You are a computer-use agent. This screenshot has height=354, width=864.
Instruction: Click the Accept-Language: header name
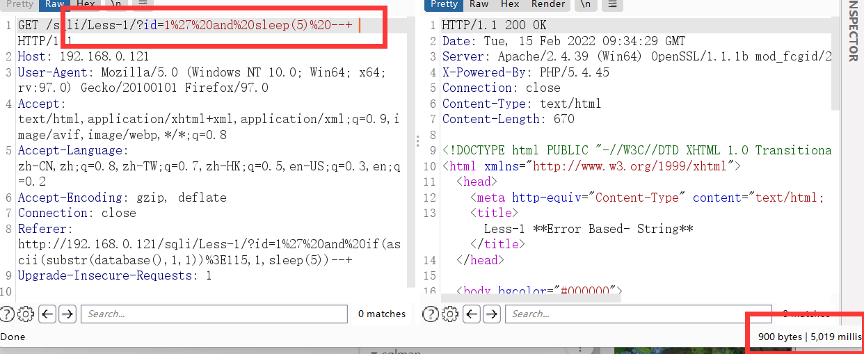coord(73,151)
